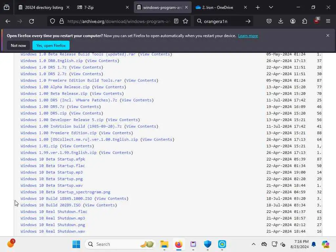Open Windows 1.0 Premiere Edition Build Tools.rar
336x252 pixels.
pyautogui.click(x=71, y=81)
